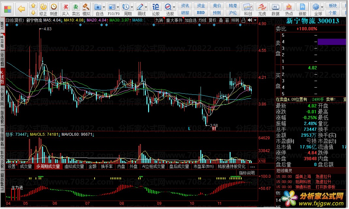Expand the 全球 dropdown arrow
Image resolution: width=349 pixels, height=209 pixels.
tap(322, 7)
